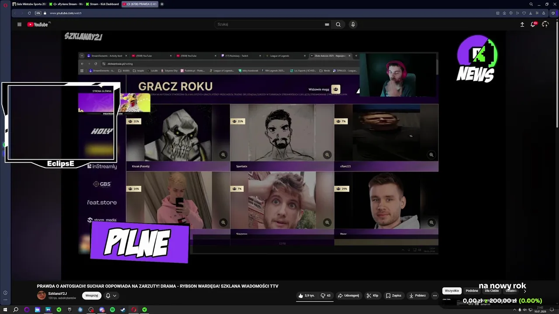
Task: Open Opera bookmark heart icon
Action: point(524,13)
